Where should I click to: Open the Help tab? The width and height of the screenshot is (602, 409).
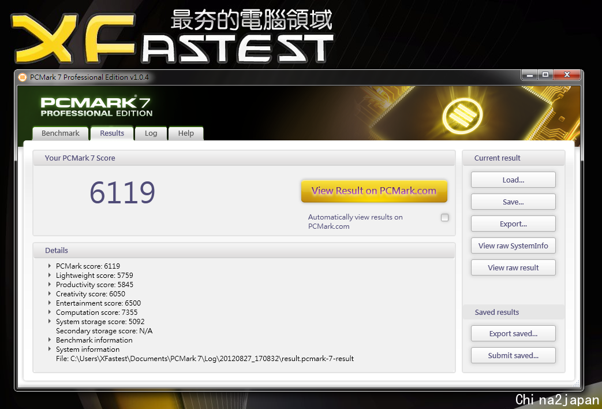pyautogui.click(x=186, y=133)
